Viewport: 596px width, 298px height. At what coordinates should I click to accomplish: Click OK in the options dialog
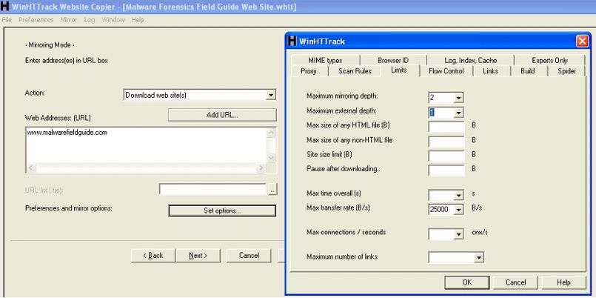466,282
